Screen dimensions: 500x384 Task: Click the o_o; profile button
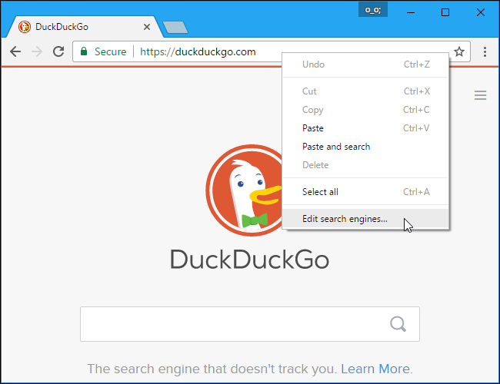pos(373,10)
